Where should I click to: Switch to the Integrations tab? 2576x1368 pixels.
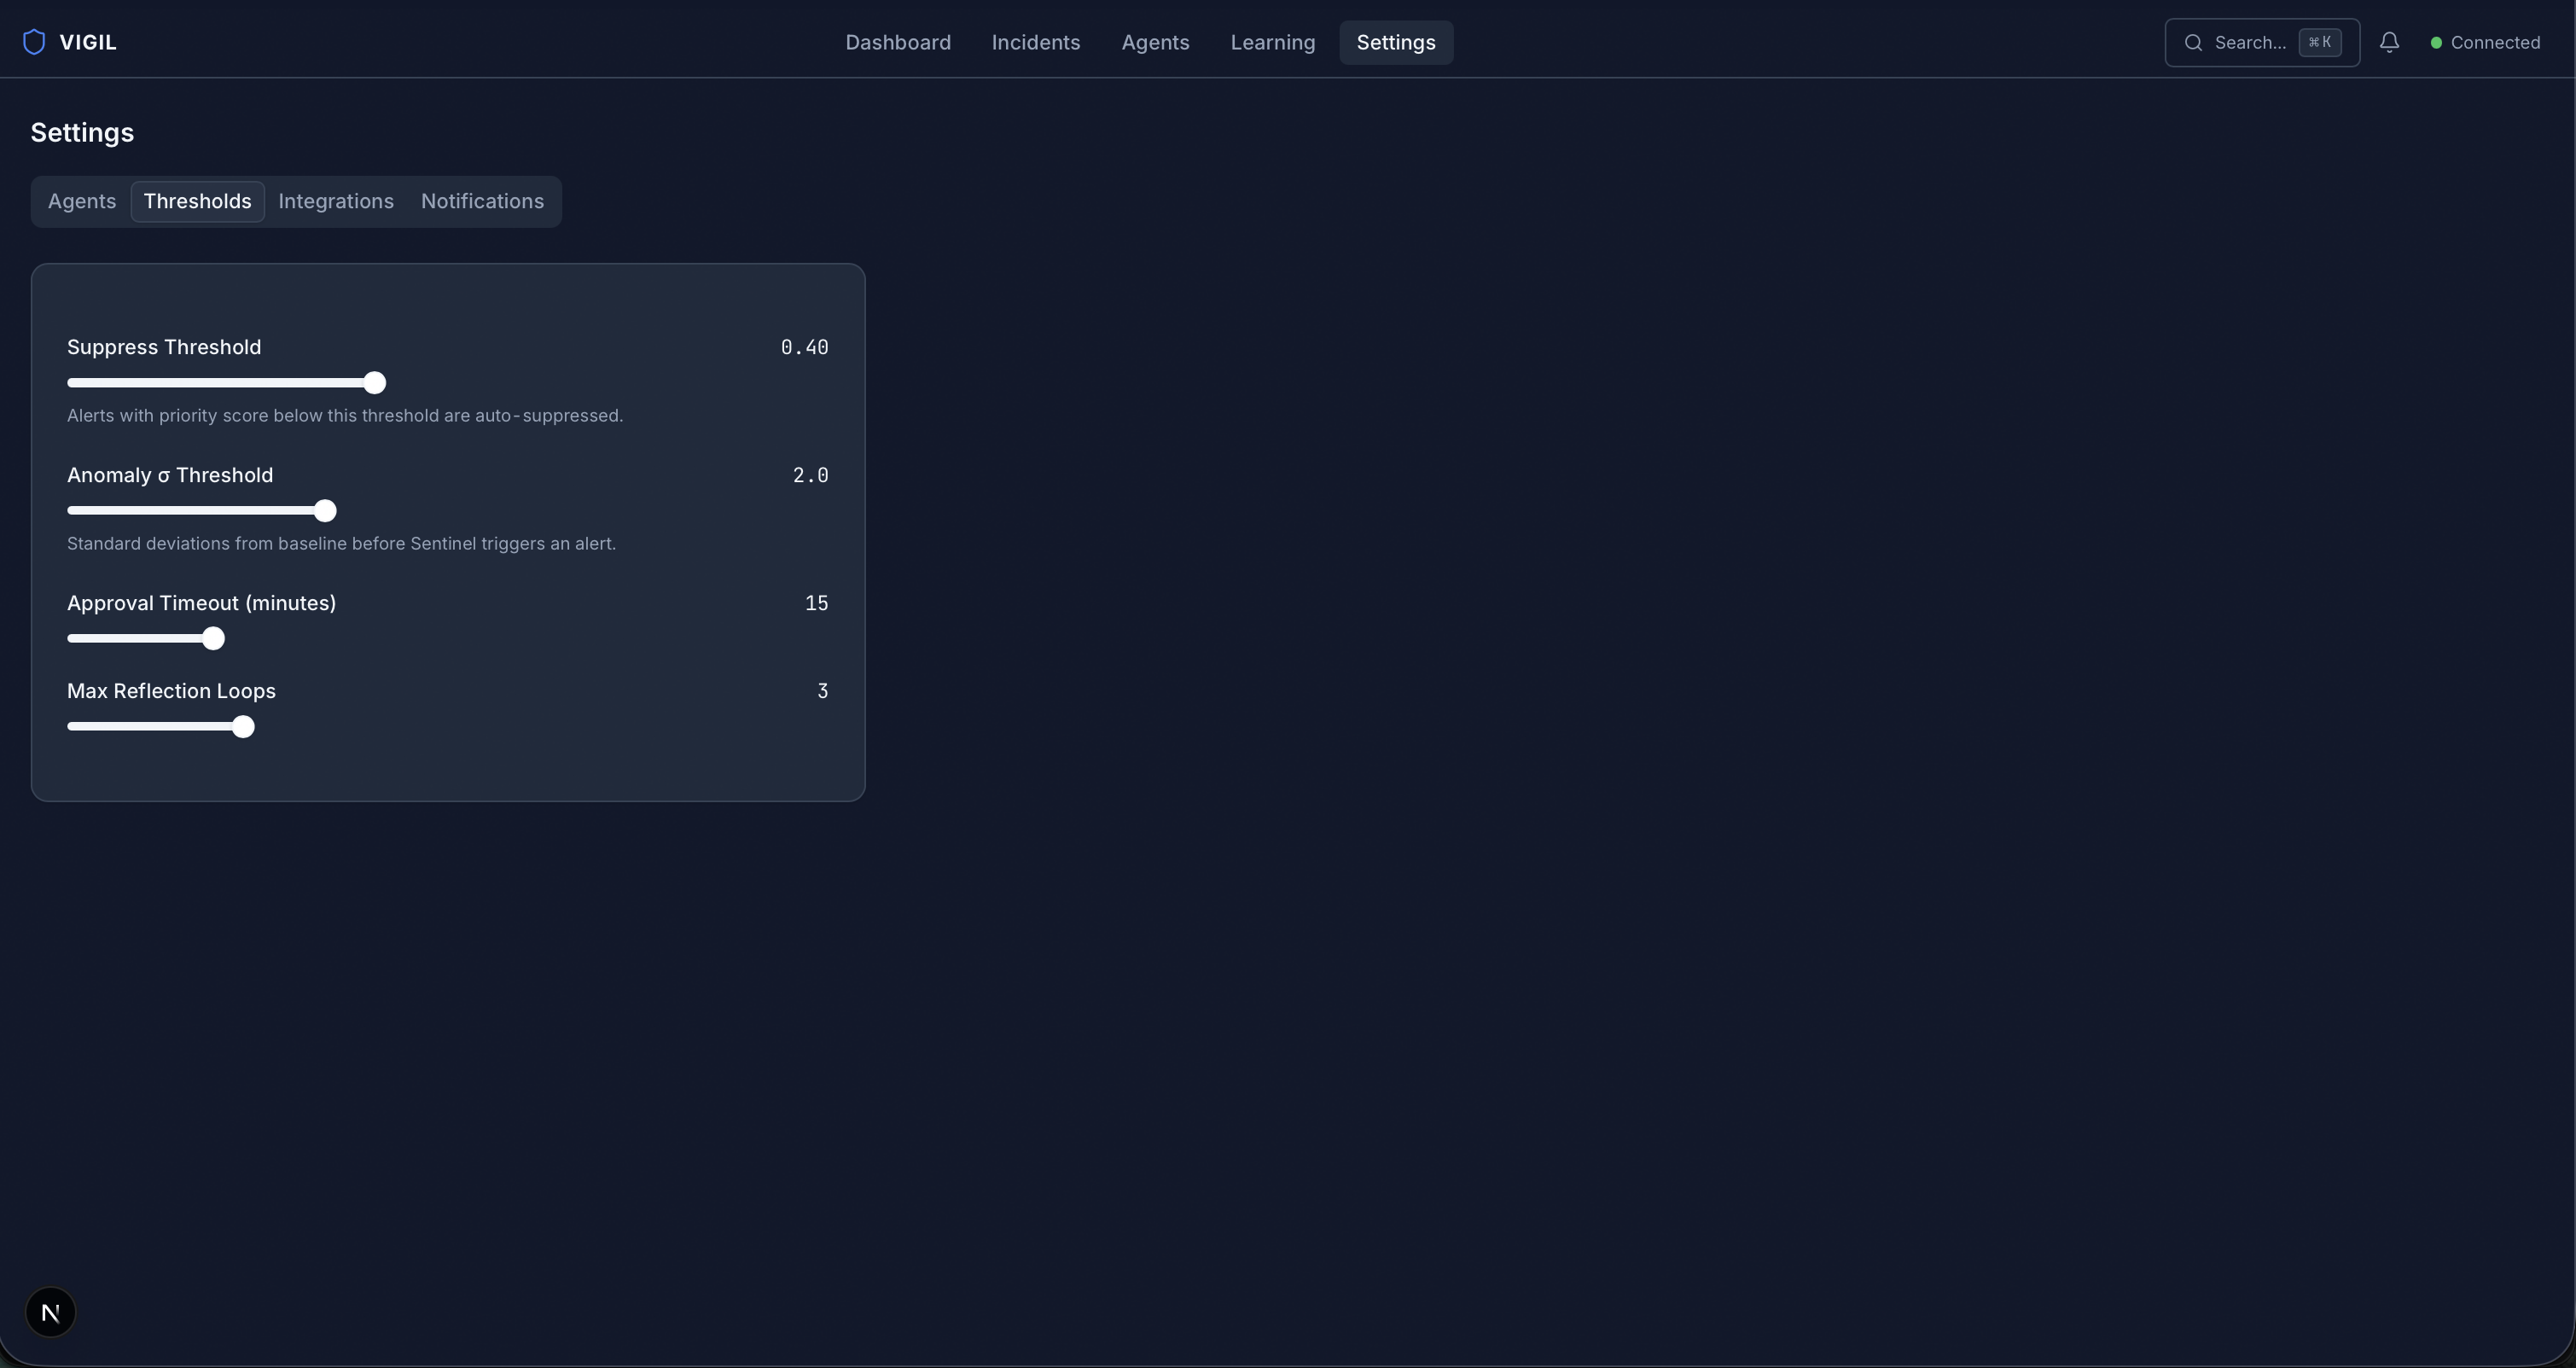[335, 201]
